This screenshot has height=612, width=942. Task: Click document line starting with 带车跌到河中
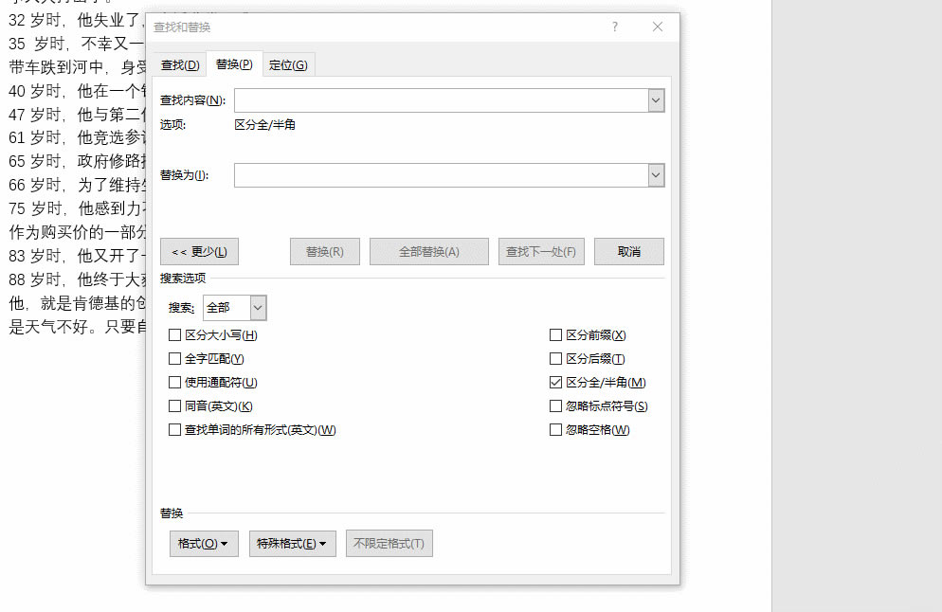(77, 67)
